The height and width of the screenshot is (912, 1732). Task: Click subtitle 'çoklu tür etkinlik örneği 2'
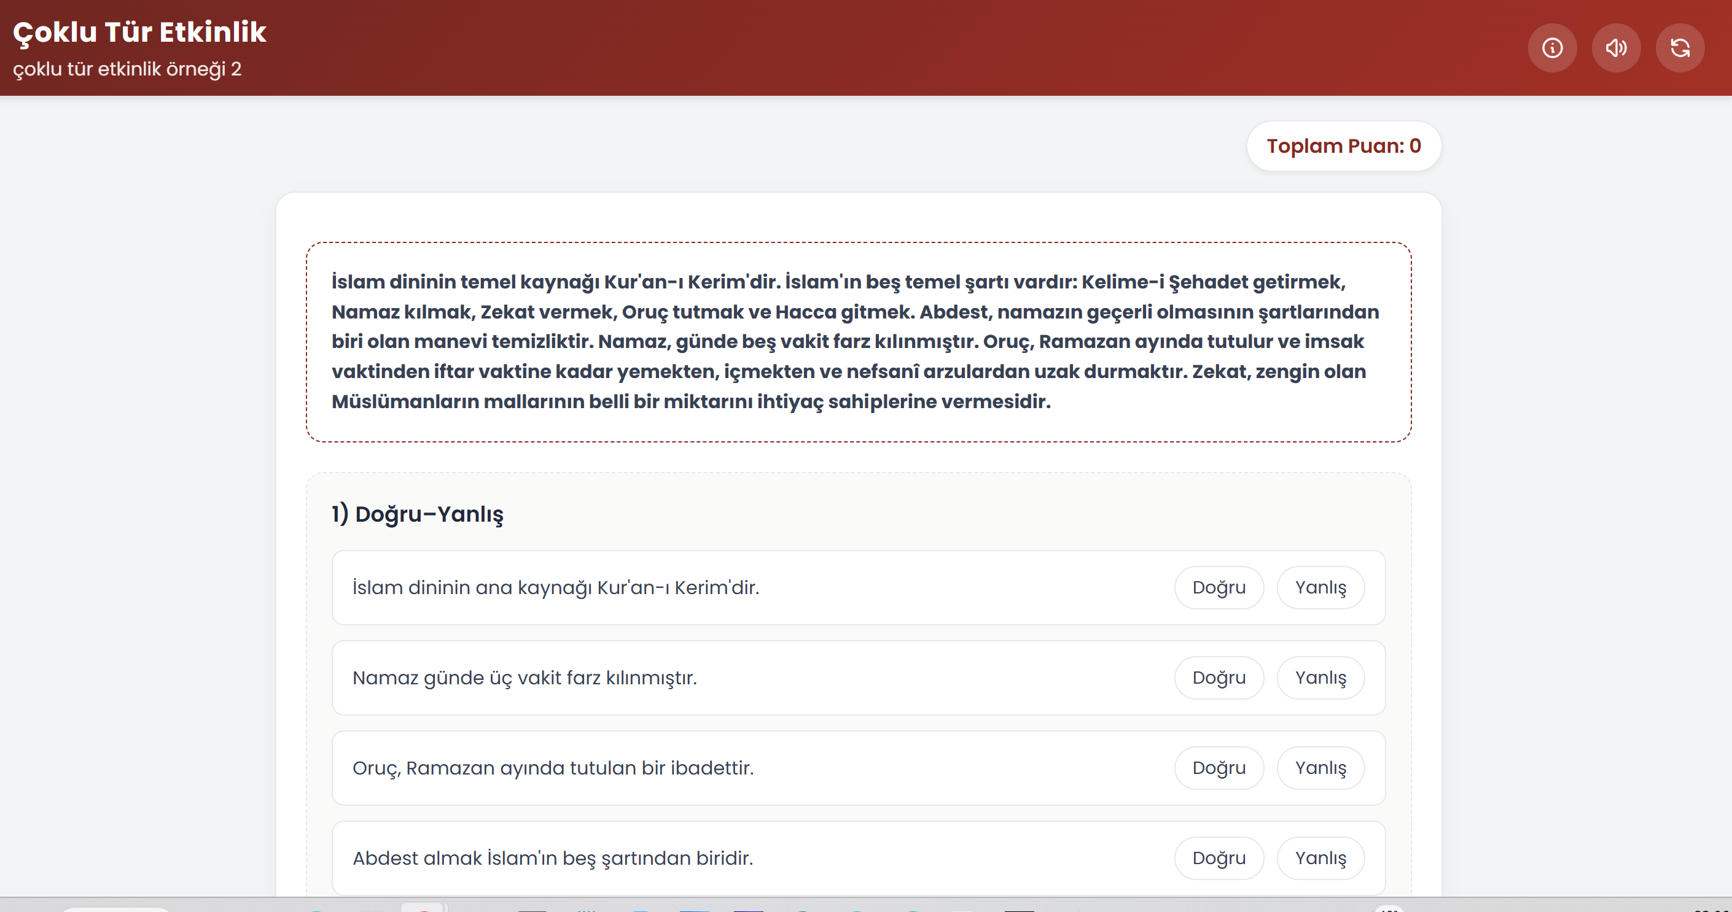coord(127,69)
